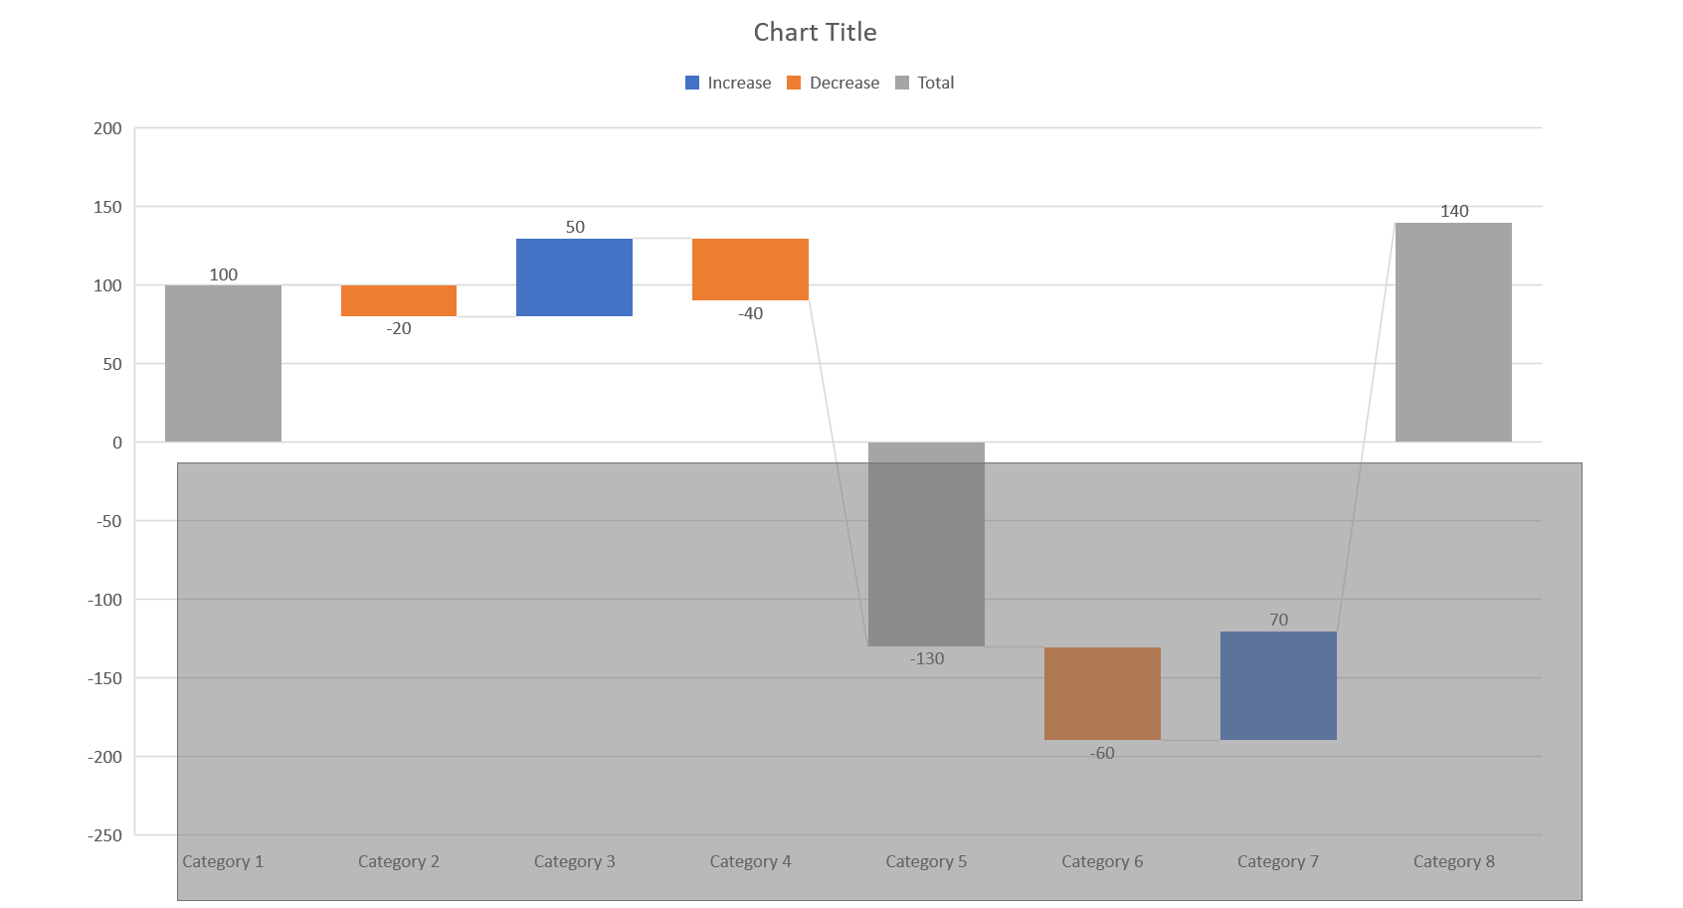Viewport: 1683px width, 908px height.
Task: Click the orange Decrease legend swatch
Action: pos(794,83)
